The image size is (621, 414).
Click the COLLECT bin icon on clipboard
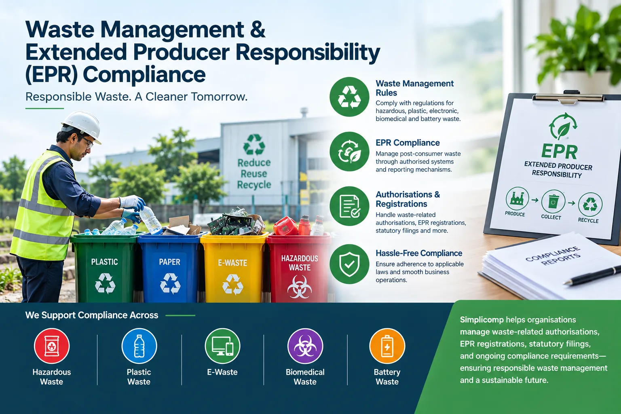click(x=553, y=201)
